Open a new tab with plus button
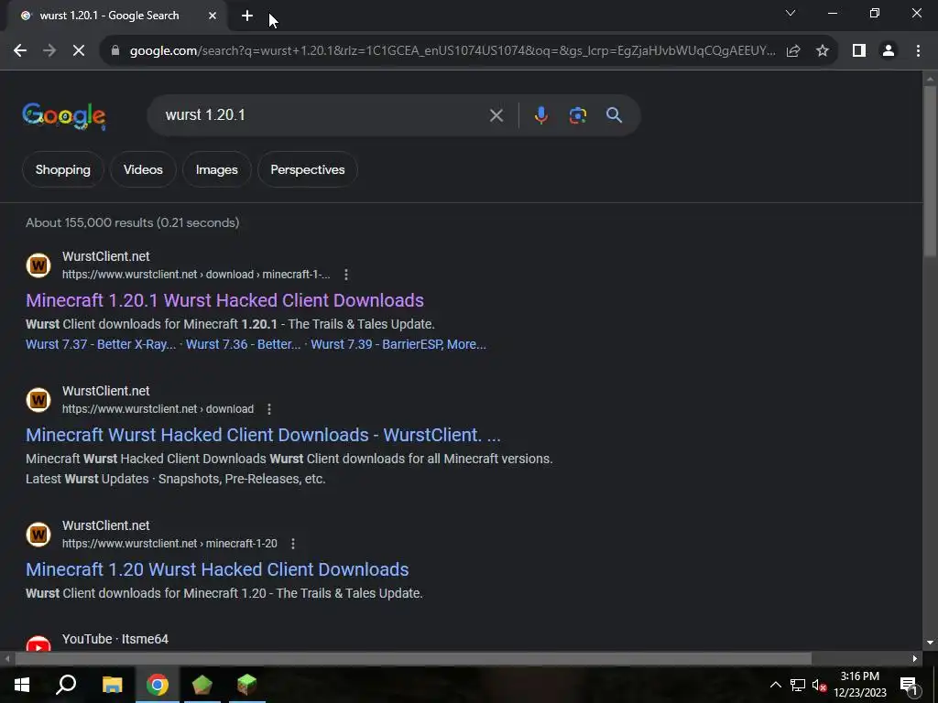 (247, 16)
